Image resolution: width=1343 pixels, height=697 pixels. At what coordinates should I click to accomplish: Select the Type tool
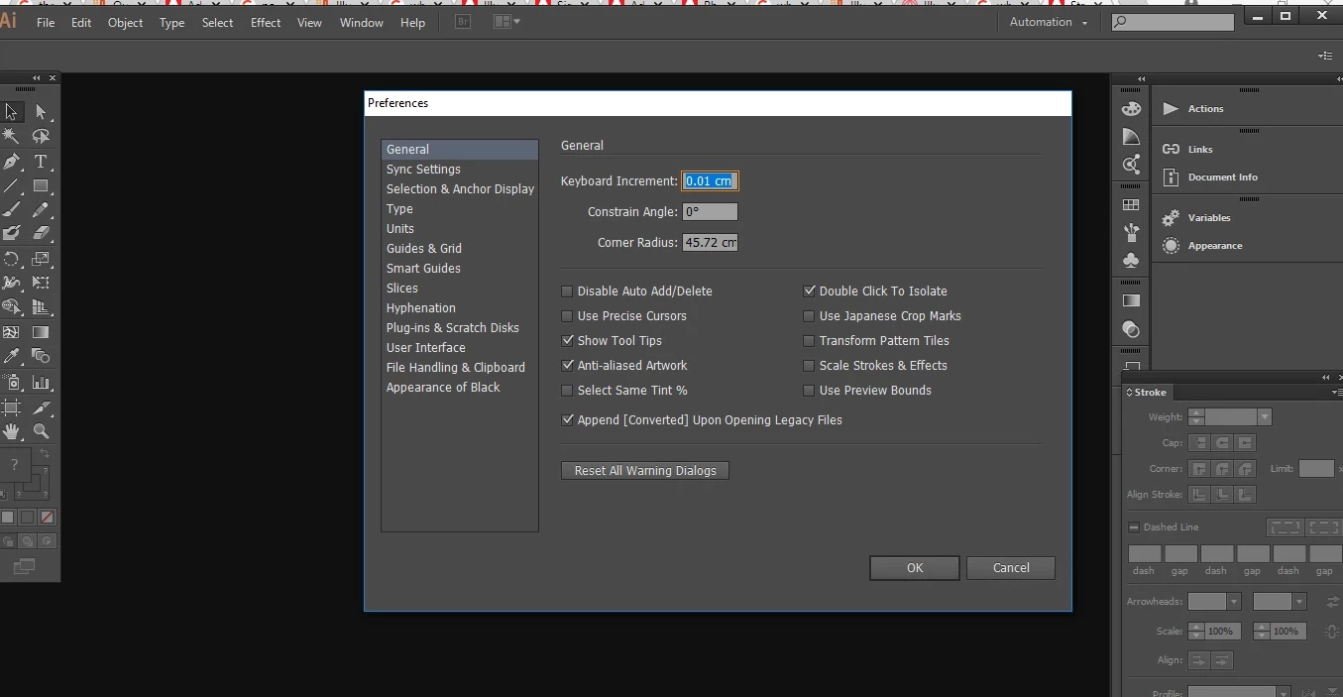coord(41,162)
